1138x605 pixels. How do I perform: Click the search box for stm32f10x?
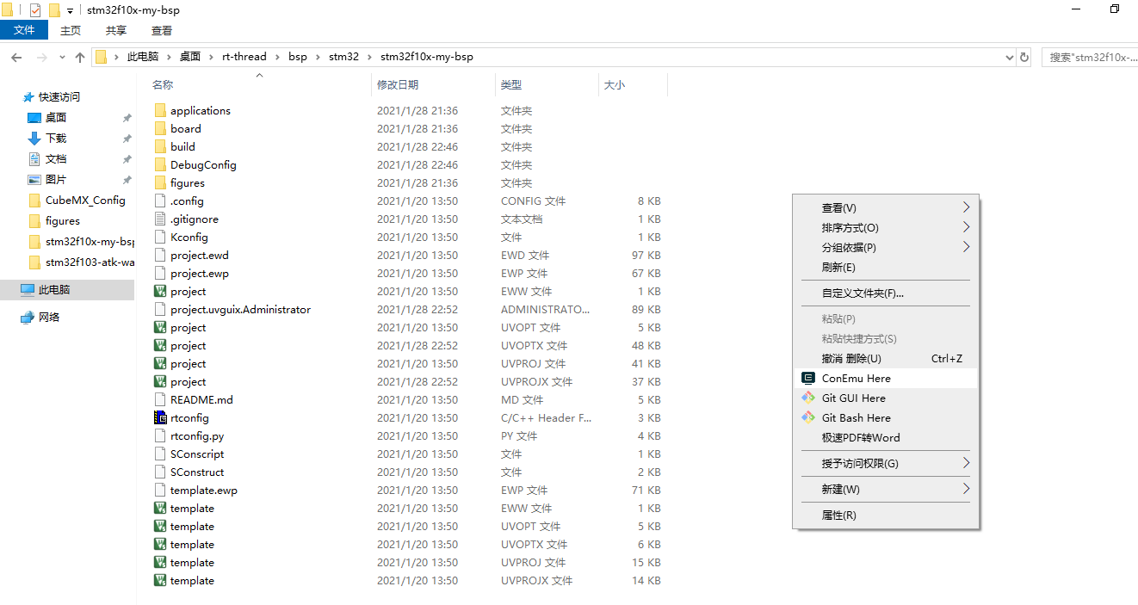tap(1090, 57)
